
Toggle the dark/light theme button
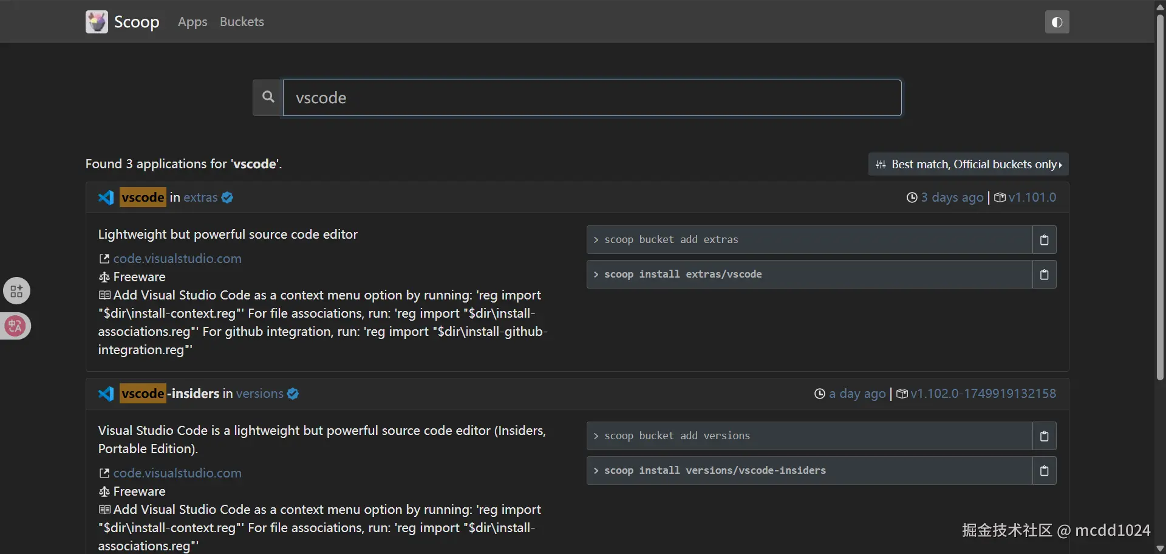click(x=1057, y=22)
